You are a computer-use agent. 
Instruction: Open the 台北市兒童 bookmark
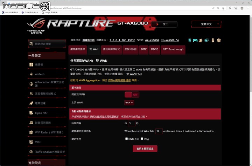(x=10, y=13)
